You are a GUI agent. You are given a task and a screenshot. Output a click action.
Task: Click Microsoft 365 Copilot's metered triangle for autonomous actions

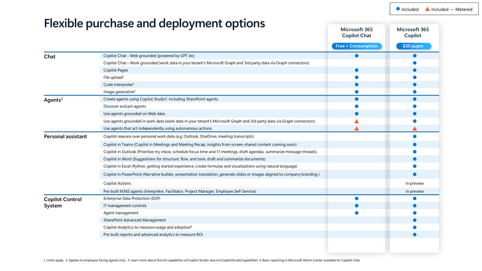pyautogui.click(x=414, y=128)
